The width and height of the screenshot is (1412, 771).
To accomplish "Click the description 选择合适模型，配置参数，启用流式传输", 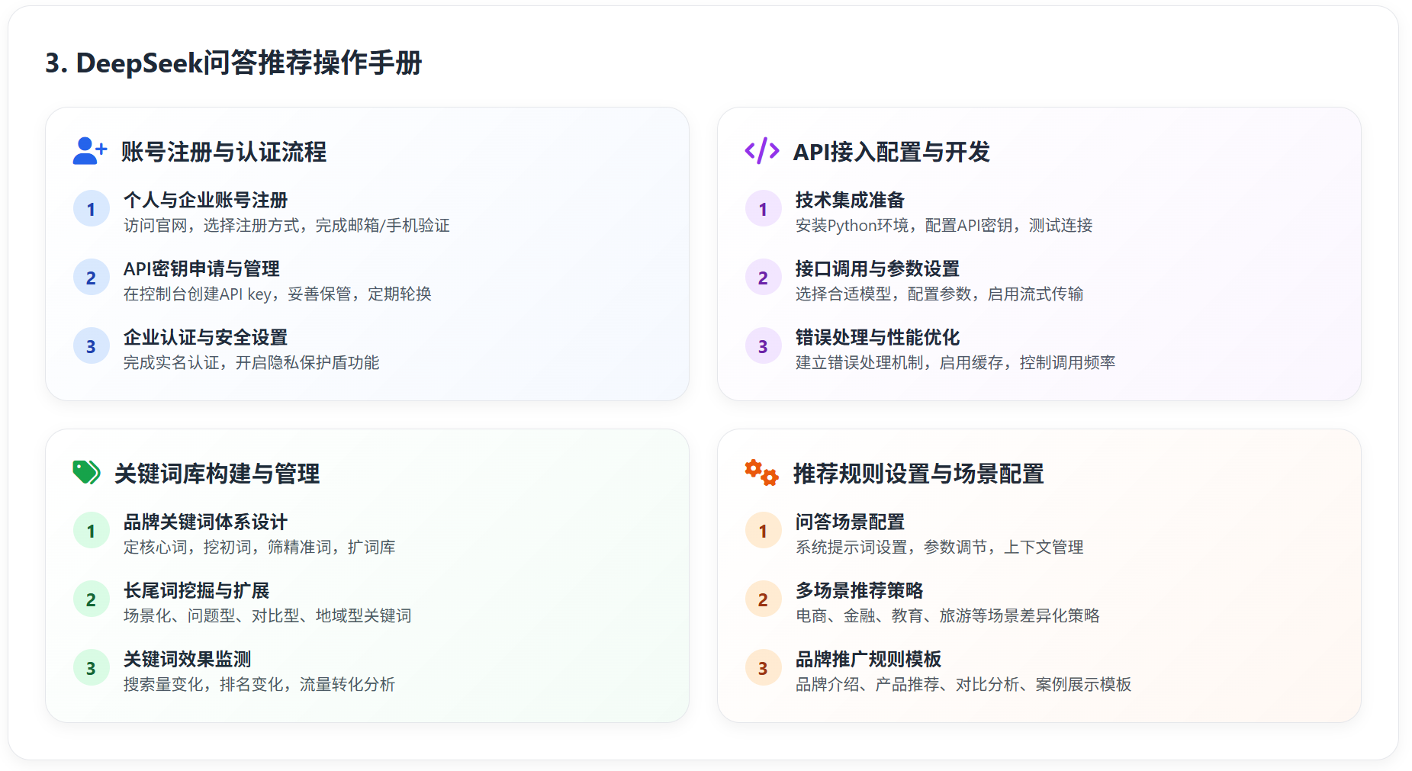I will click(940, 294).
